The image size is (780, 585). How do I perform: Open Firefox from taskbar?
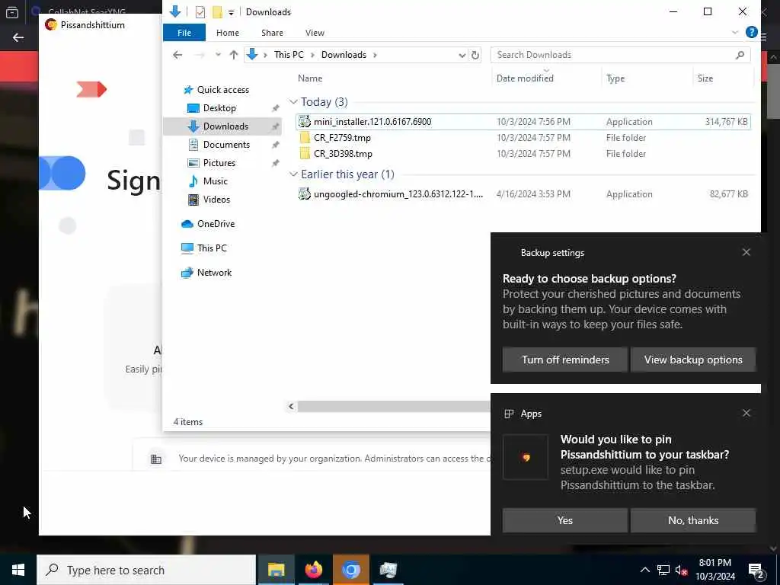(x=313, y=570)
